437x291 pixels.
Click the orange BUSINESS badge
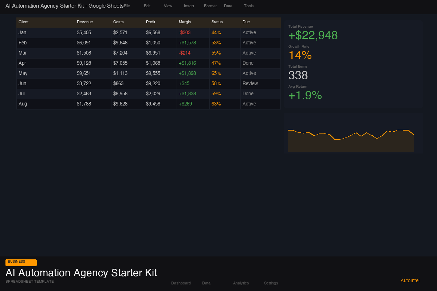click(21, 262)
